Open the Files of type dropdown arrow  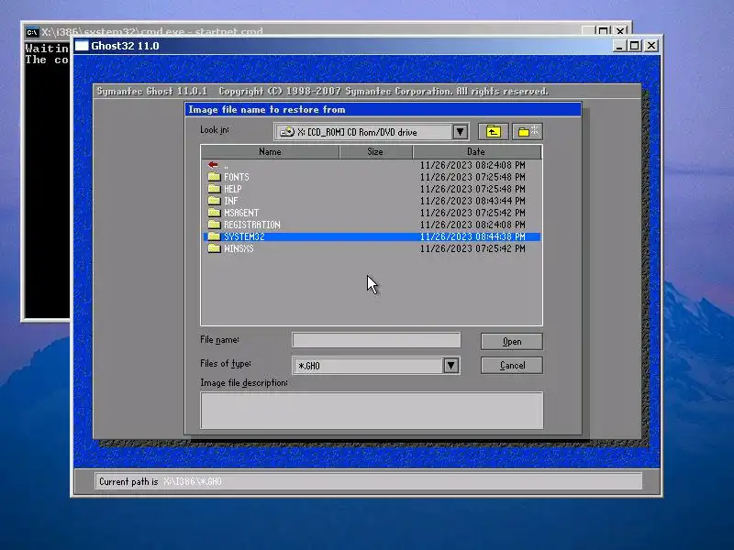tap(450, 365)
